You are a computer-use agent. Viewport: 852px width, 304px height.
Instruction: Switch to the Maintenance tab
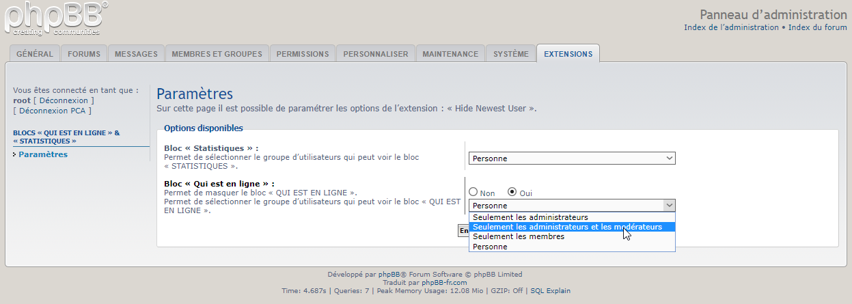[x=450, y=54]
